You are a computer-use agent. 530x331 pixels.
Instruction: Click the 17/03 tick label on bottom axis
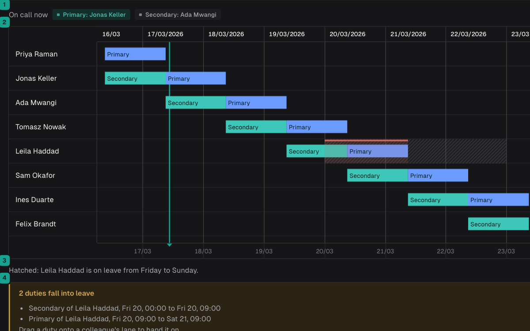click(x=143, y=251)
